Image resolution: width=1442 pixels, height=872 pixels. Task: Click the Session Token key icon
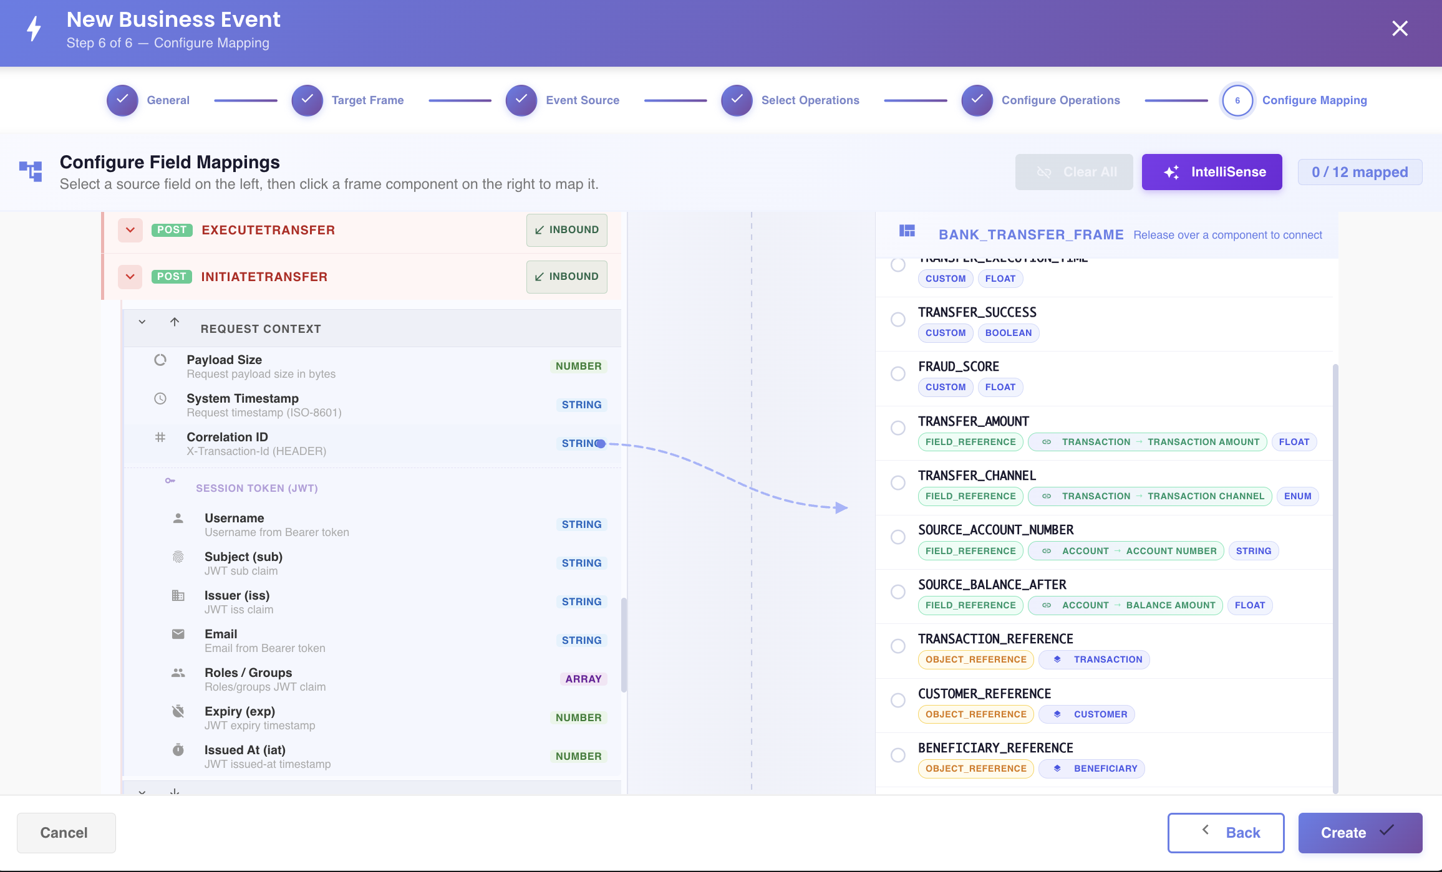170,481
